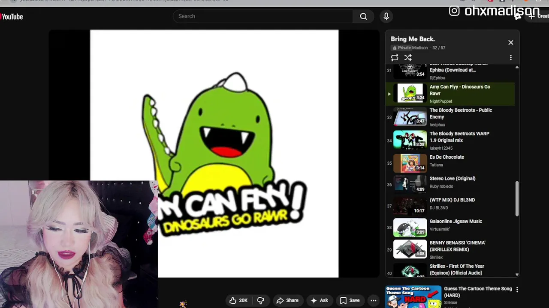Viewport: 549px width, 308px height.
Task: Select Amy Can Flyy - Dinosaurs Go Rawr
Action: pyautogui.click(x=450, y=94)
